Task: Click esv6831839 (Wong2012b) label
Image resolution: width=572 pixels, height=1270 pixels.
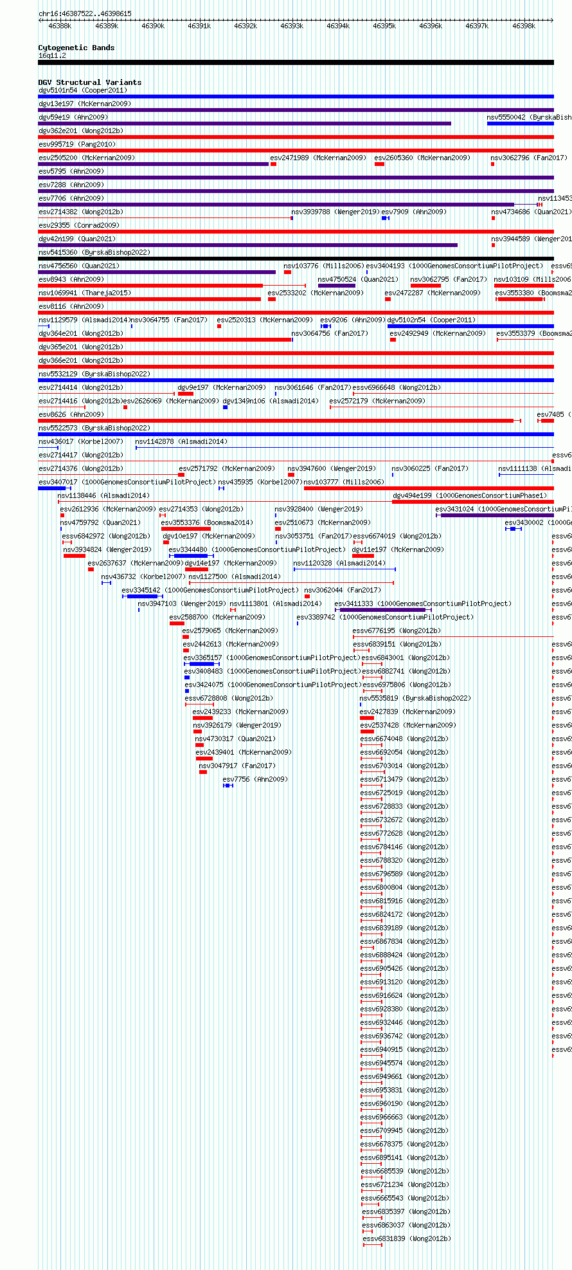Action: pos(407,1238)
